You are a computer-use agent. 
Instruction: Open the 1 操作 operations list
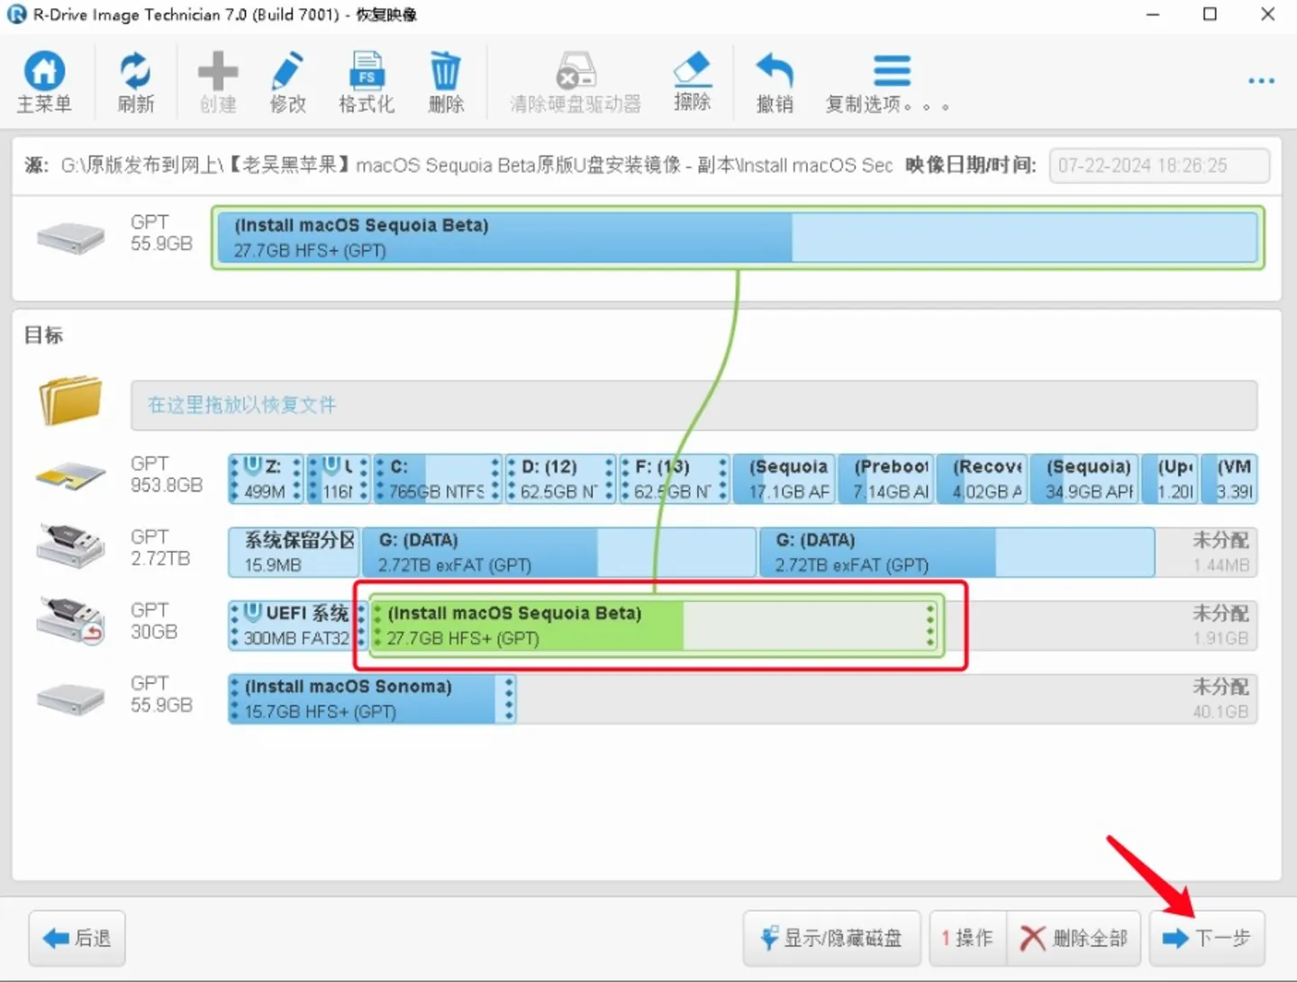[x=967, y=937]
